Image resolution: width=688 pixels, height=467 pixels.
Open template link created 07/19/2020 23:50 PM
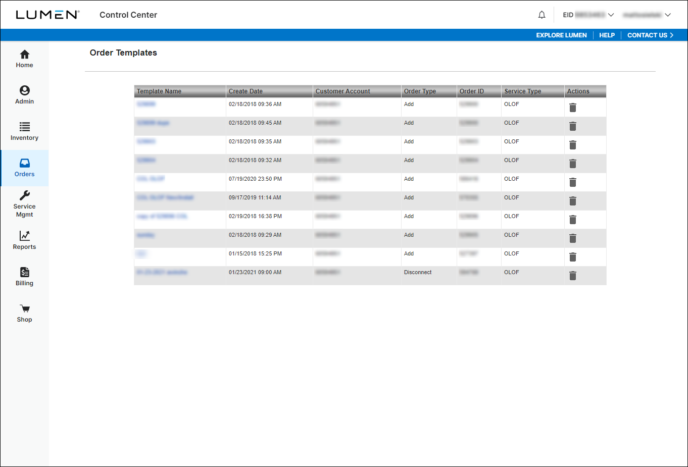point(151,179)
